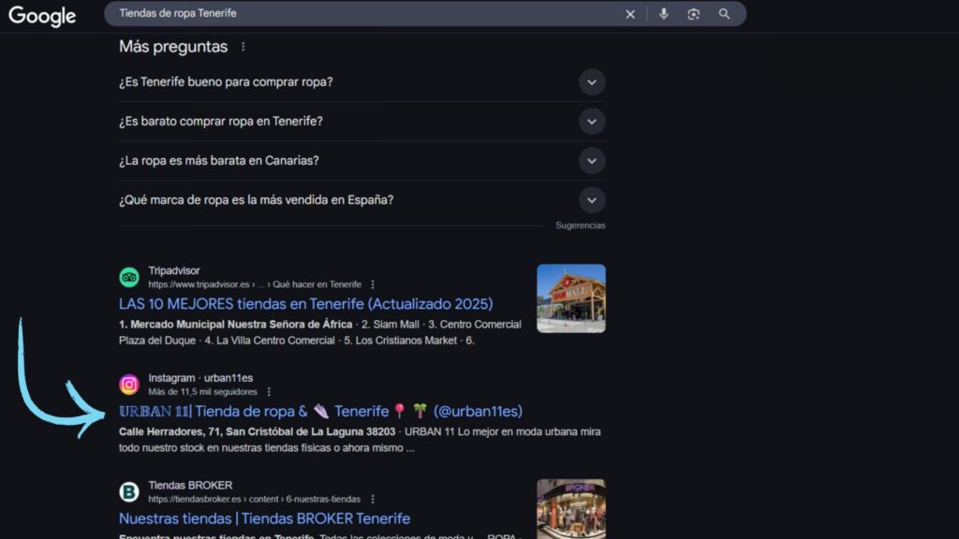The height and width of the screenshot is (539, 959).
Task: Click the Instagram logo favicon
Action: click(129, 385)
